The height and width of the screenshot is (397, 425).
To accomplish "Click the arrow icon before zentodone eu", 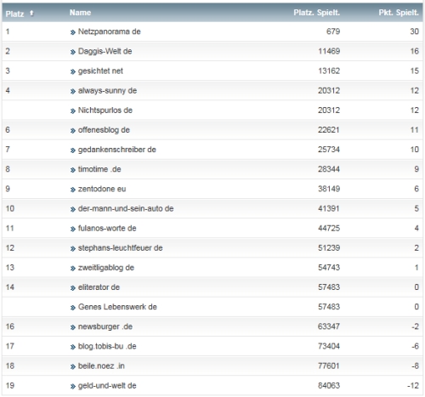I will pos(73,190).
